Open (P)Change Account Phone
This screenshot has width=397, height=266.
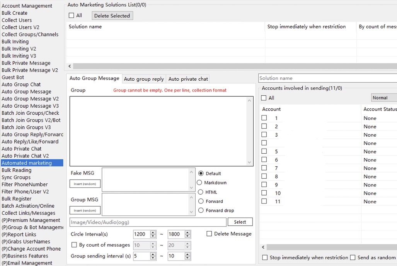(x=31, y=249)
